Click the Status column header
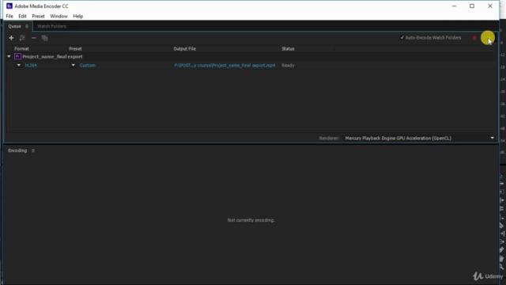Screen dimensions: 506x285 coord(288,49)
